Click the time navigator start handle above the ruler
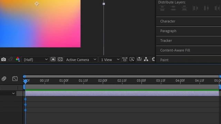Viewport: 221px width, 124px height. (x=24, y=76)
